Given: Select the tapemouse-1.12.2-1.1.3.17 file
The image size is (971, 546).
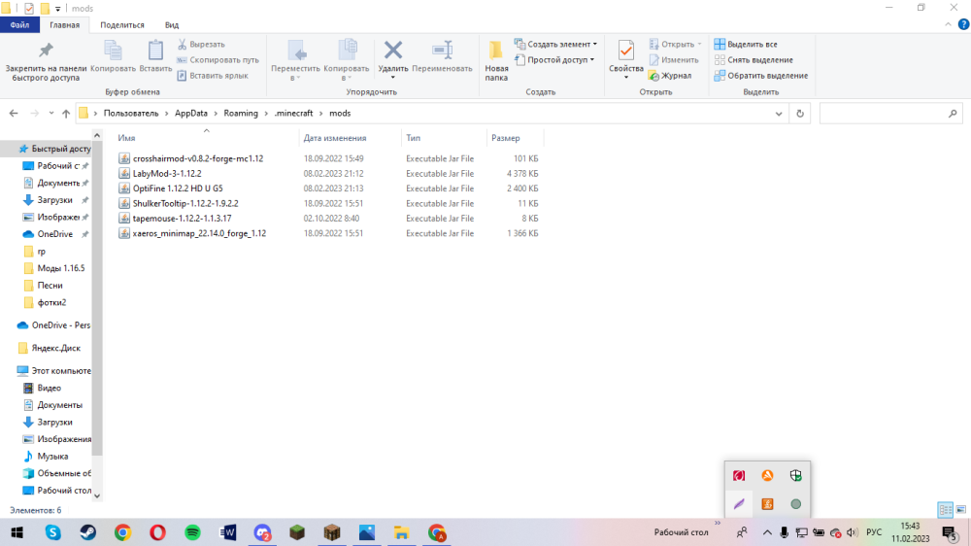Looking at the screenshot, I should pyautogui.click(x=183, y=219).
